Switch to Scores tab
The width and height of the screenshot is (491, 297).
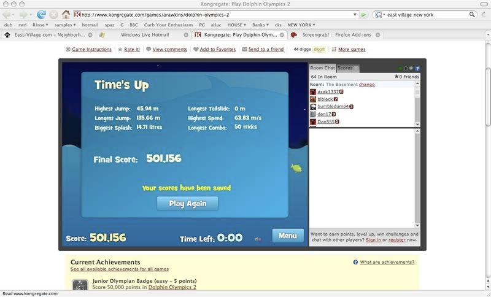347,68
